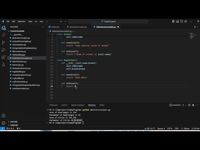The height and width of the screenshot is (150, 200).
Task: Click the editor minimap
Action: (x=193, y=36)
